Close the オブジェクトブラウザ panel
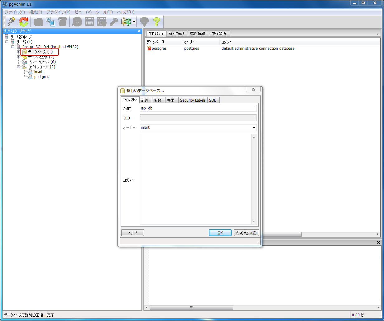 point(139,31)
